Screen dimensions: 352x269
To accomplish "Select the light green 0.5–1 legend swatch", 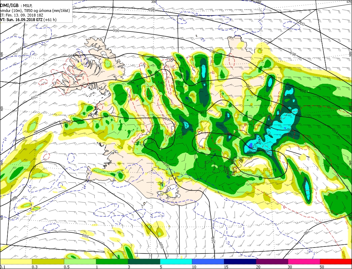I will click(x=80, y=262).
